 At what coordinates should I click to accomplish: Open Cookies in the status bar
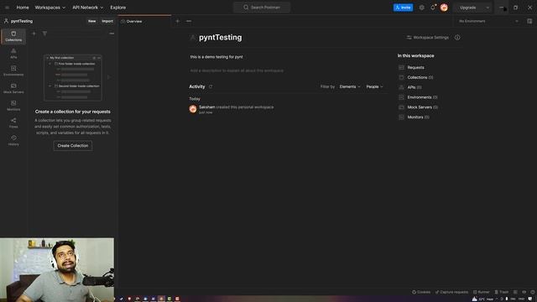421,292
